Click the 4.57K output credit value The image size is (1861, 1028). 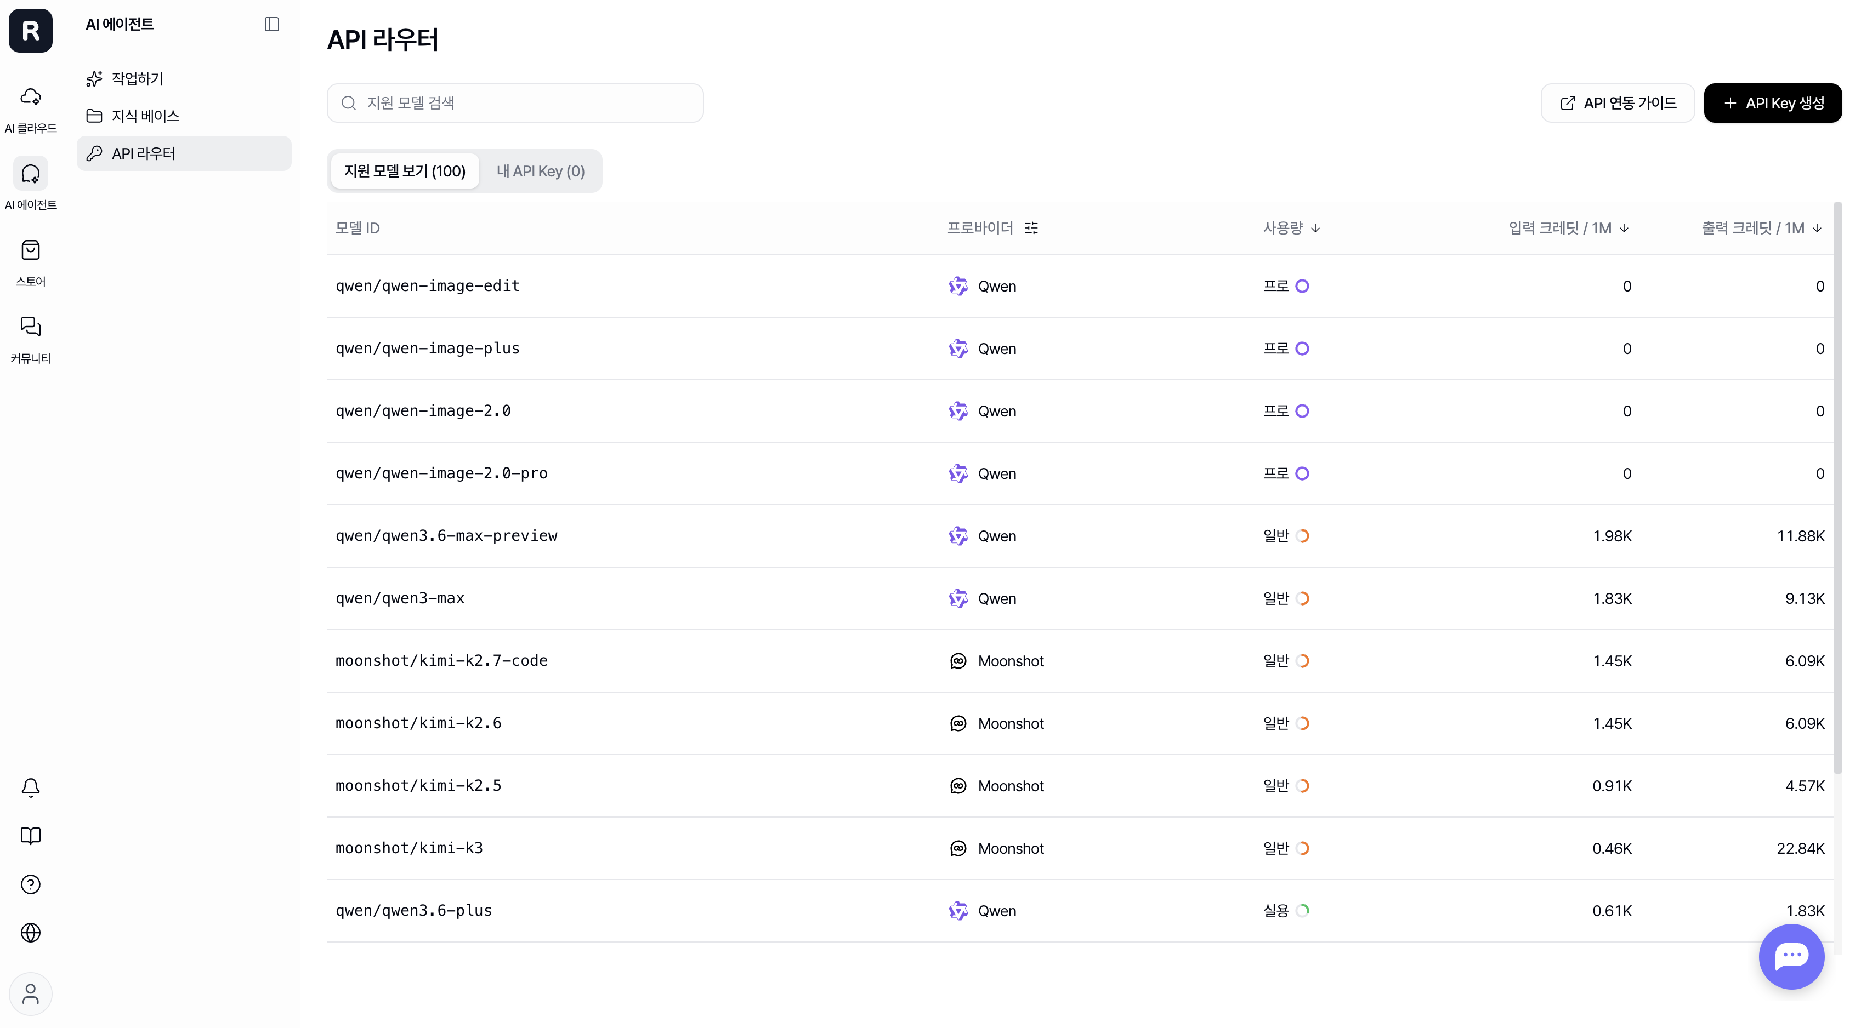pos(1805,785)
